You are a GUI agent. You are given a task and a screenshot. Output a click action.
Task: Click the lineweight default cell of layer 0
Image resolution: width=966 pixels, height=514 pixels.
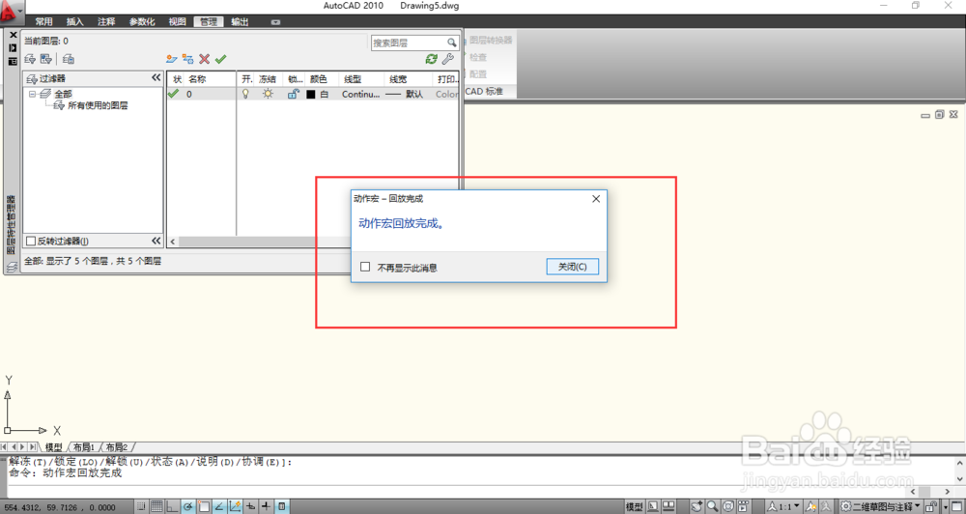pyautogui.click(x=404, y=95)
